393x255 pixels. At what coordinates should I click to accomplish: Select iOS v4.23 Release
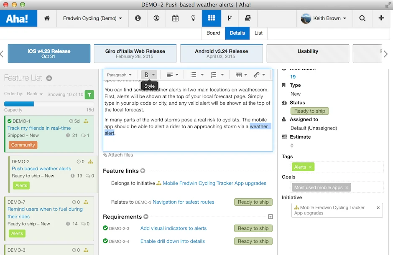(x=49, y=53)
